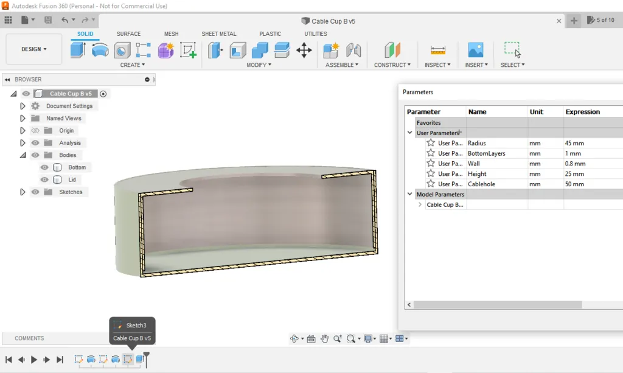Show the Origin folder via eye icon
623x373 pixels.
[35, 131]
